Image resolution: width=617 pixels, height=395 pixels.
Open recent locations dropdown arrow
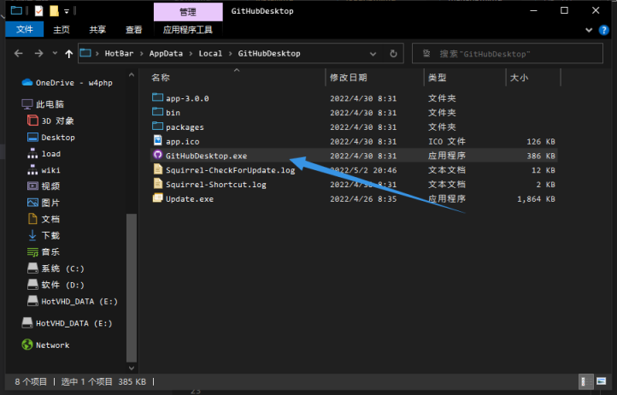pos(55,54)
